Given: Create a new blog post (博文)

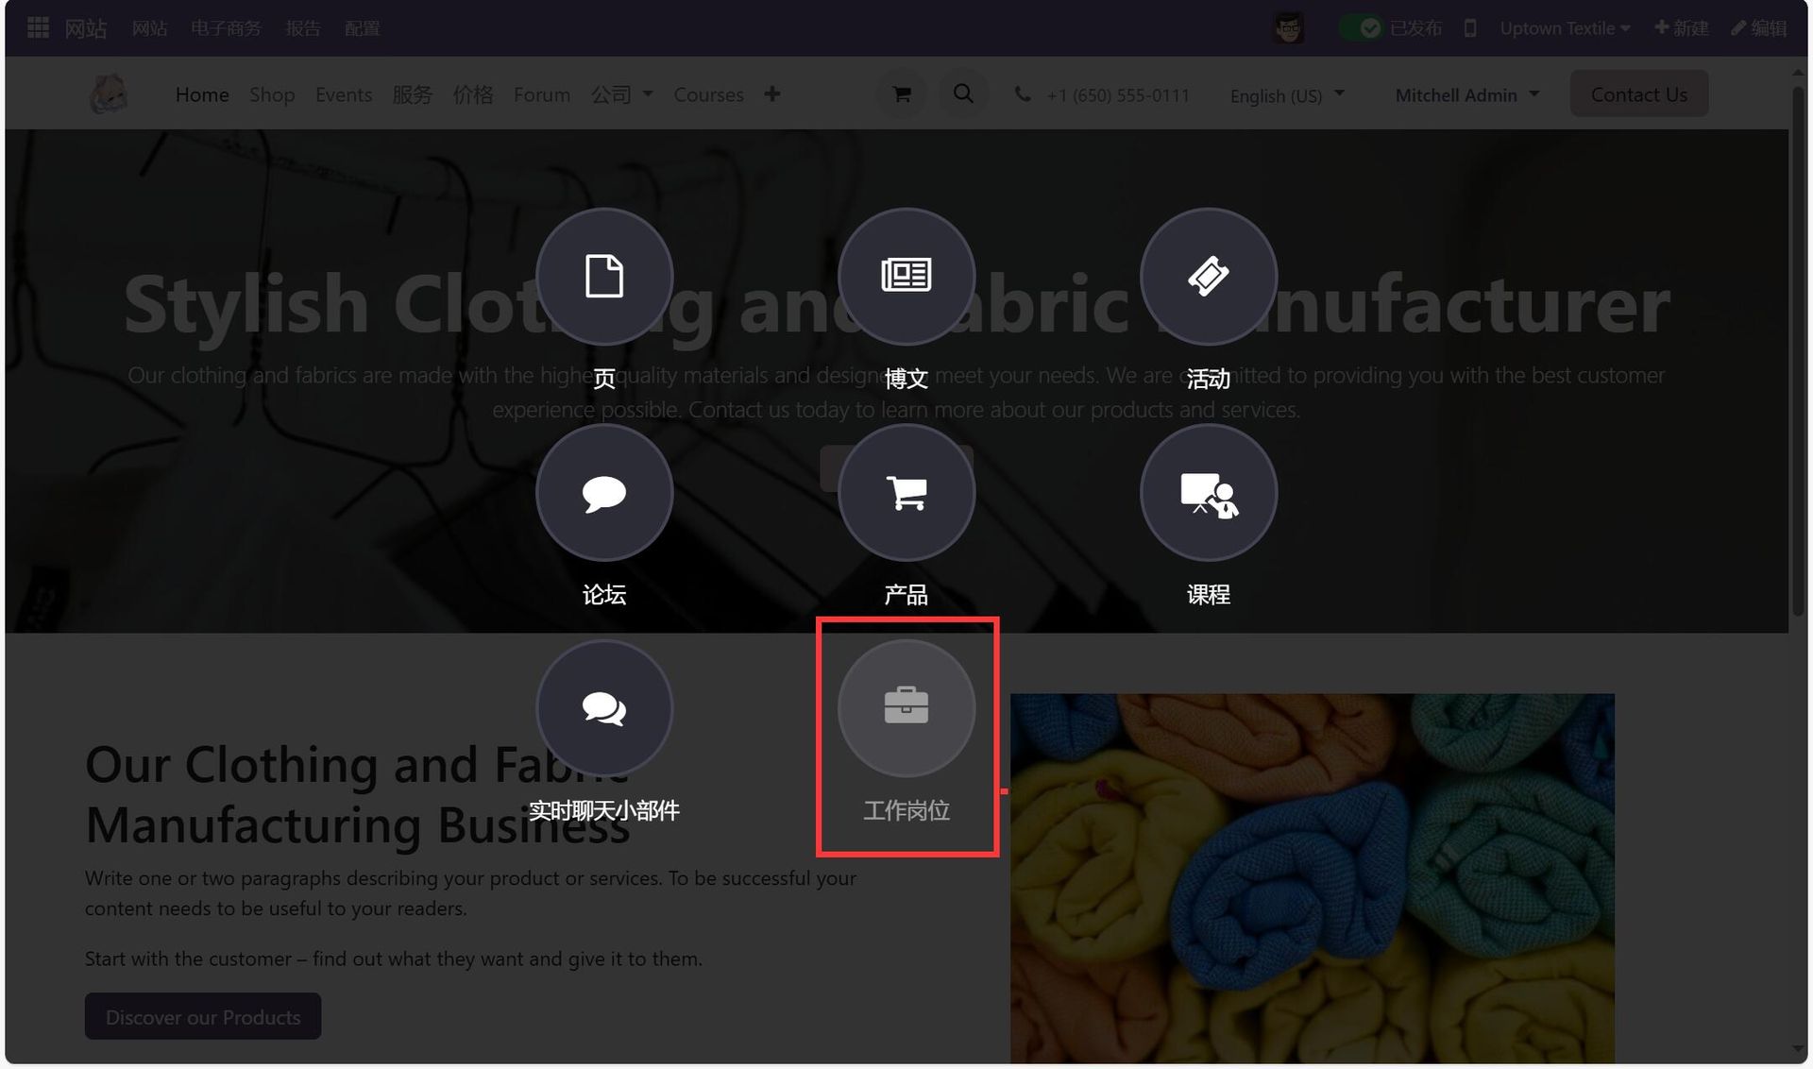Looking at the screenshot, I should (906, 277).
